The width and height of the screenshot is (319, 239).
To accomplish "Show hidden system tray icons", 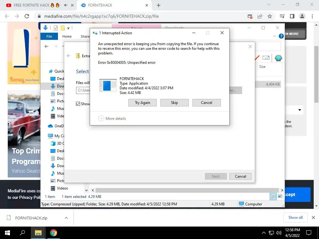I will (264, 233).
